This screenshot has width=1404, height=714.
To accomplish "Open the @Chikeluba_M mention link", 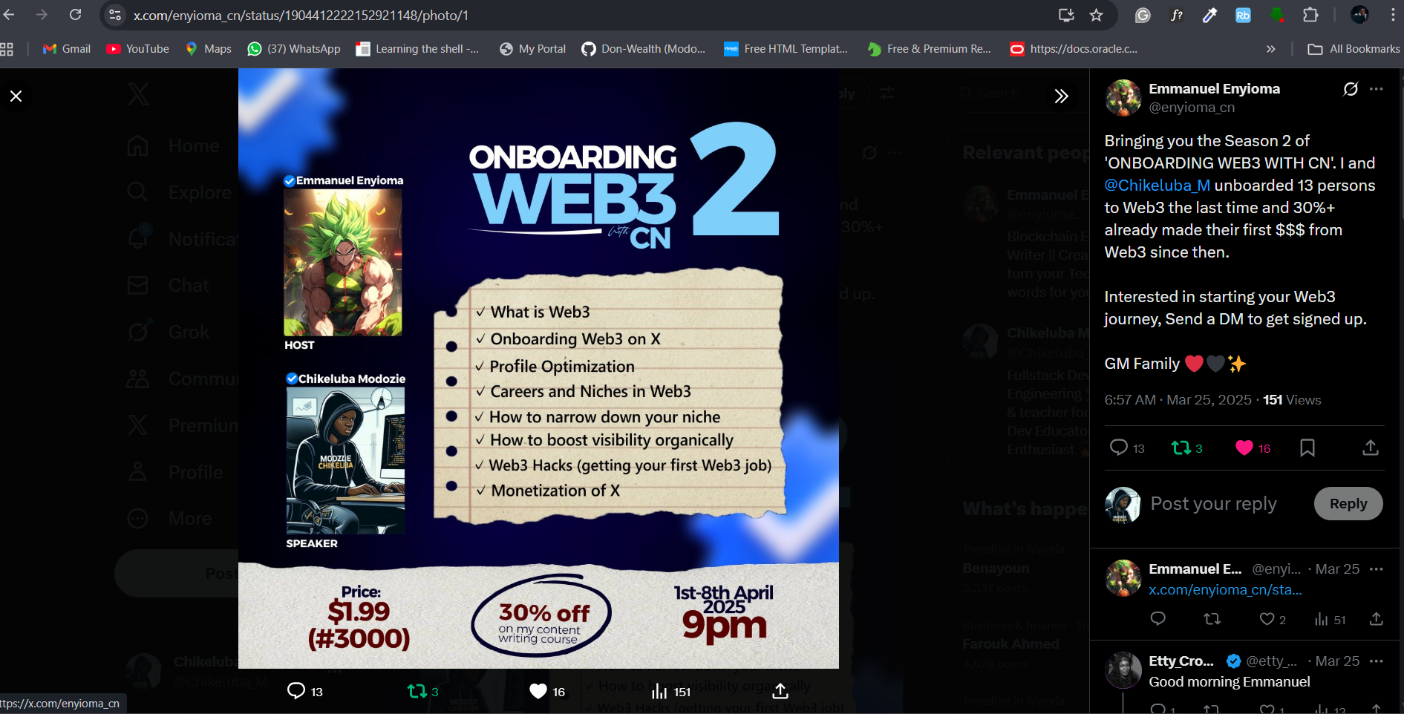I will click(x=1158, y=185).
